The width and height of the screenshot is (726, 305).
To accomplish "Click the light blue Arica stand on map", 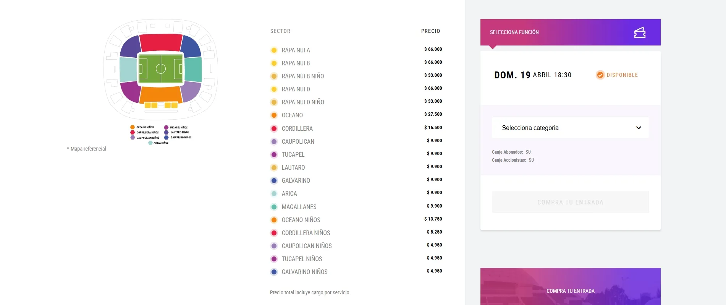I will click(x=128, y=69).
